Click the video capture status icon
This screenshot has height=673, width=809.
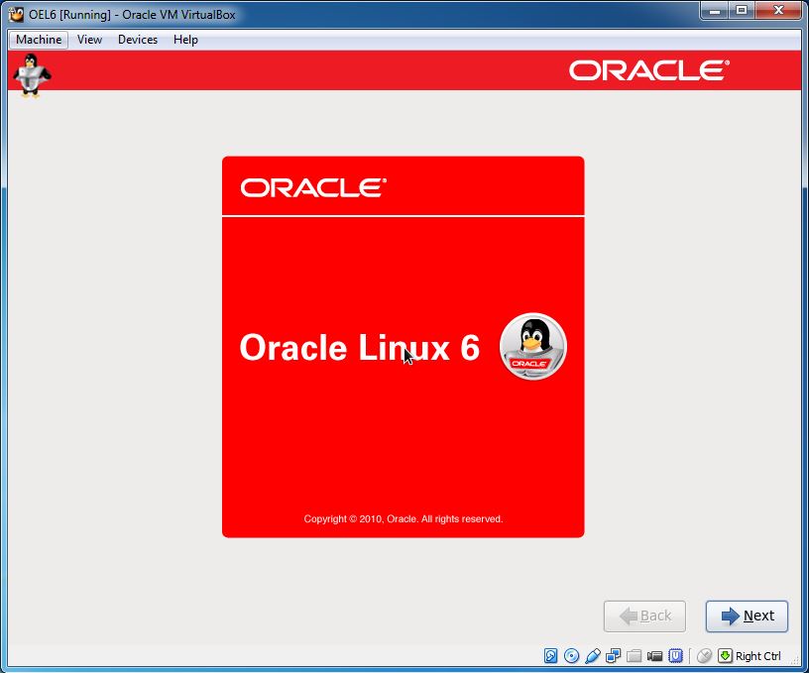point(654,655)
